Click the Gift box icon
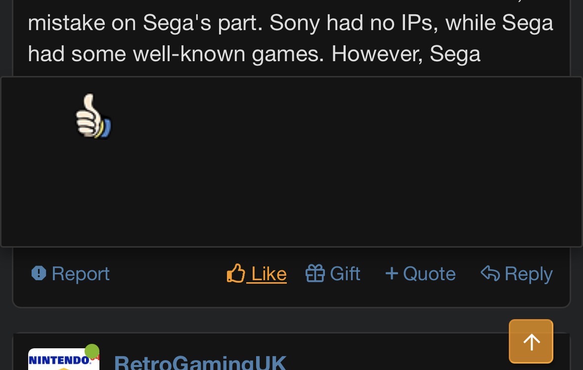The width and height of the screenshot is (583, 370). [315, 273]
